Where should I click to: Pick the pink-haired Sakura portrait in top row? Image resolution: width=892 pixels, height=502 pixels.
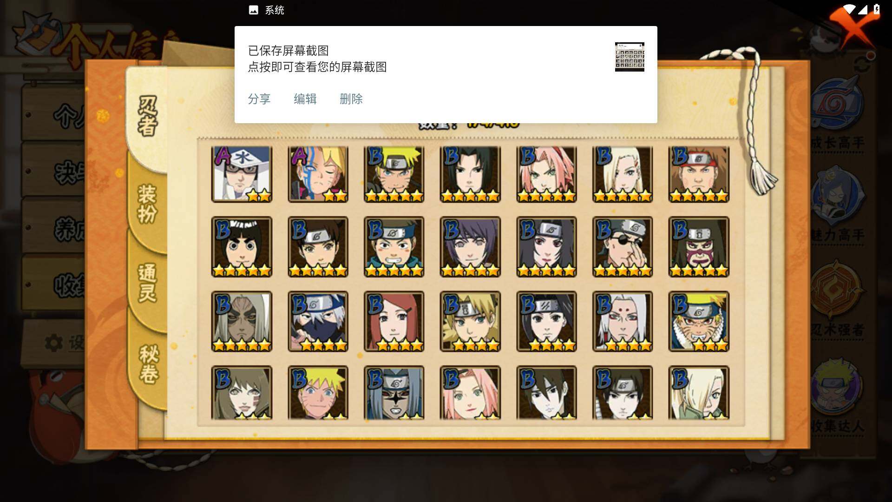[546, 174]
